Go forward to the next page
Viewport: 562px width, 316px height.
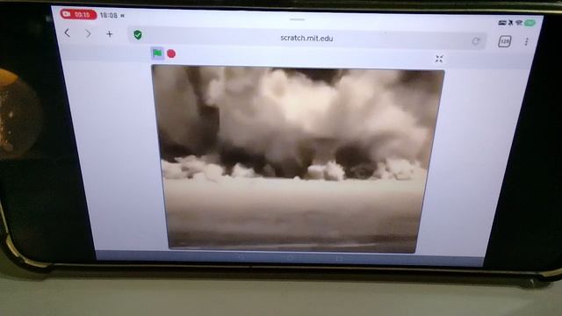88,33
